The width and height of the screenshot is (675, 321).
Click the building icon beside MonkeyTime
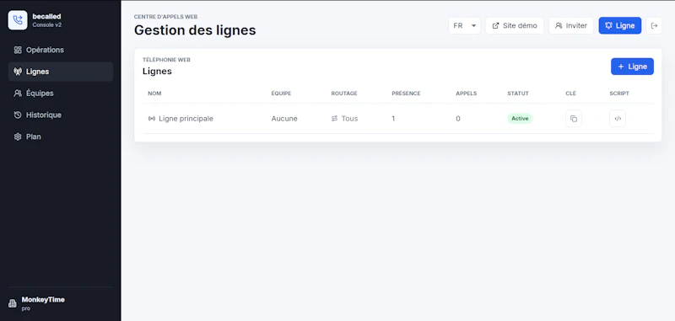(13, 303)
